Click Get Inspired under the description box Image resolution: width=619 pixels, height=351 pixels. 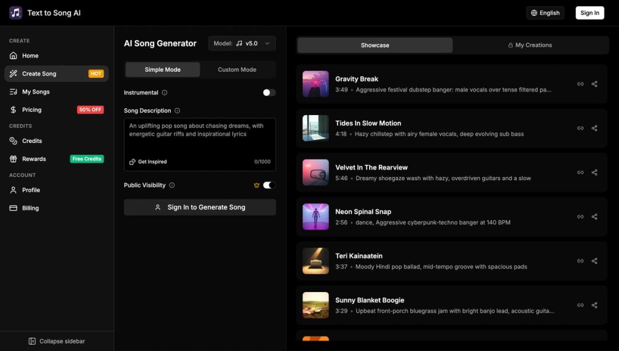pos(148,162)
